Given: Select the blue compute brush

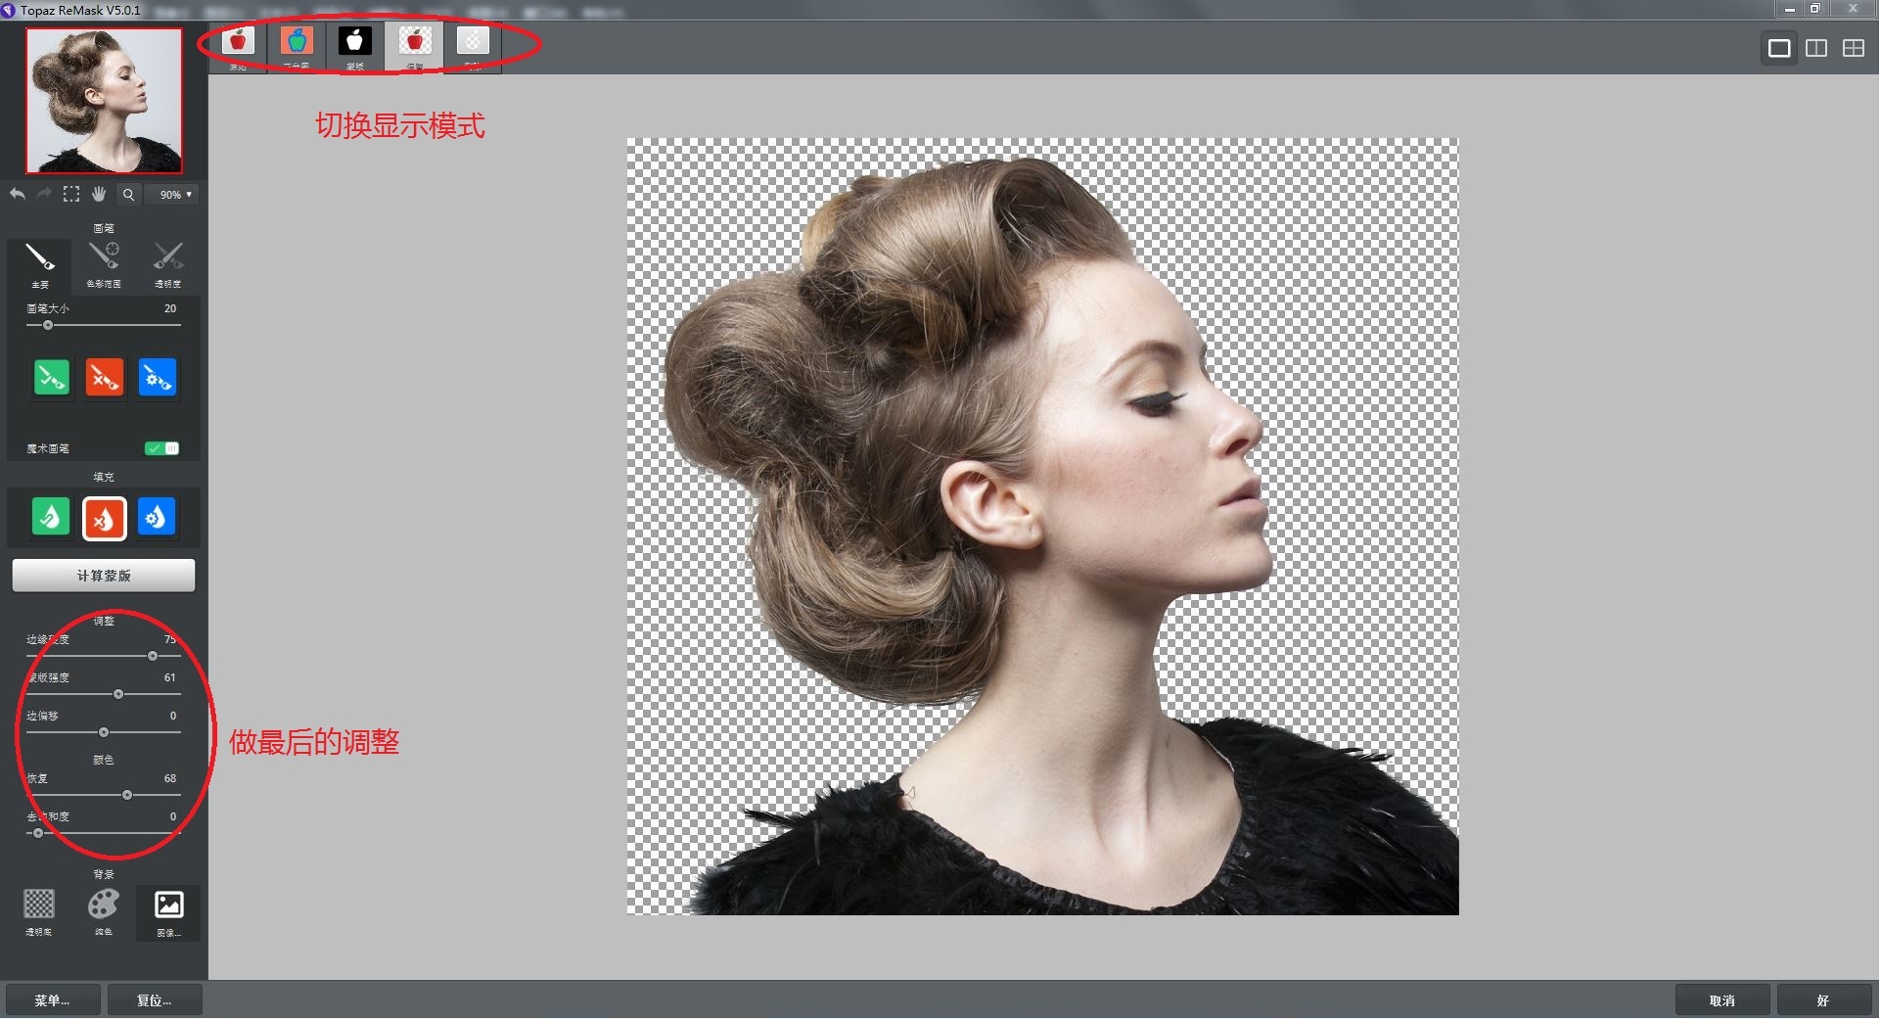Looking at the screenshot, I should tap(157, 377).
